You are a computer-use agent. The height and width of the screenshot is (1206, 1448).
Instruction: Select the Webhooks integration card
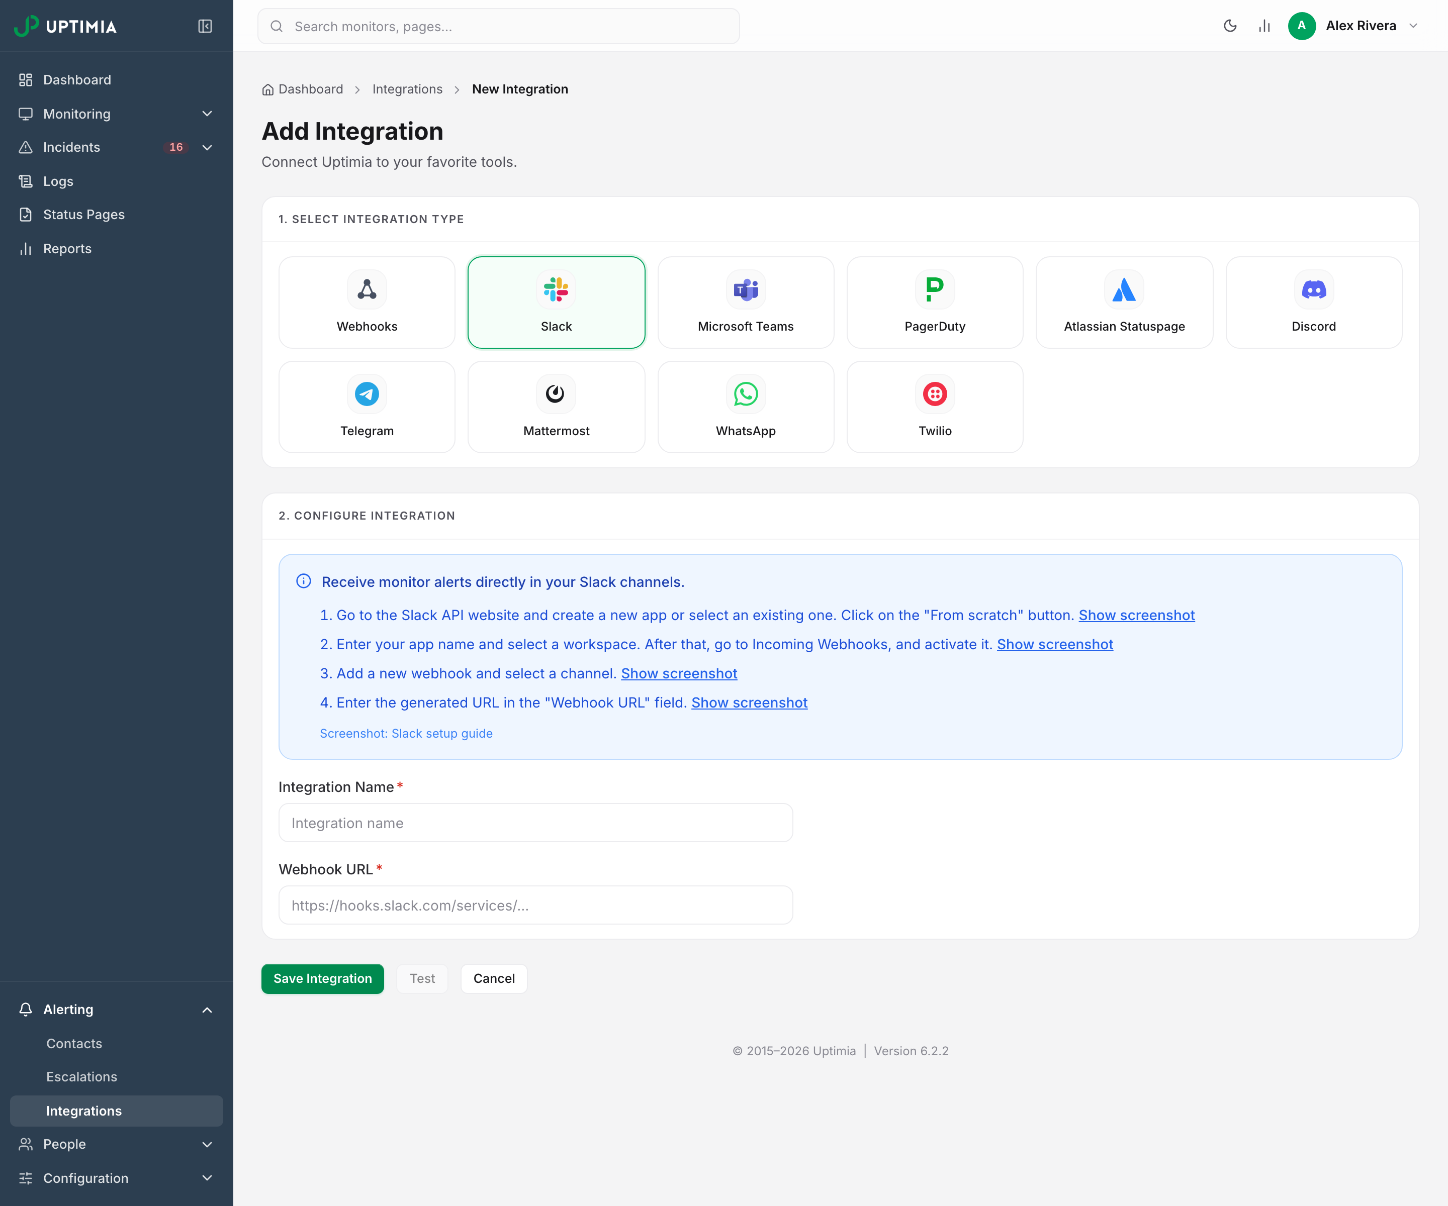pyautogui.click(x=367, y=303)
